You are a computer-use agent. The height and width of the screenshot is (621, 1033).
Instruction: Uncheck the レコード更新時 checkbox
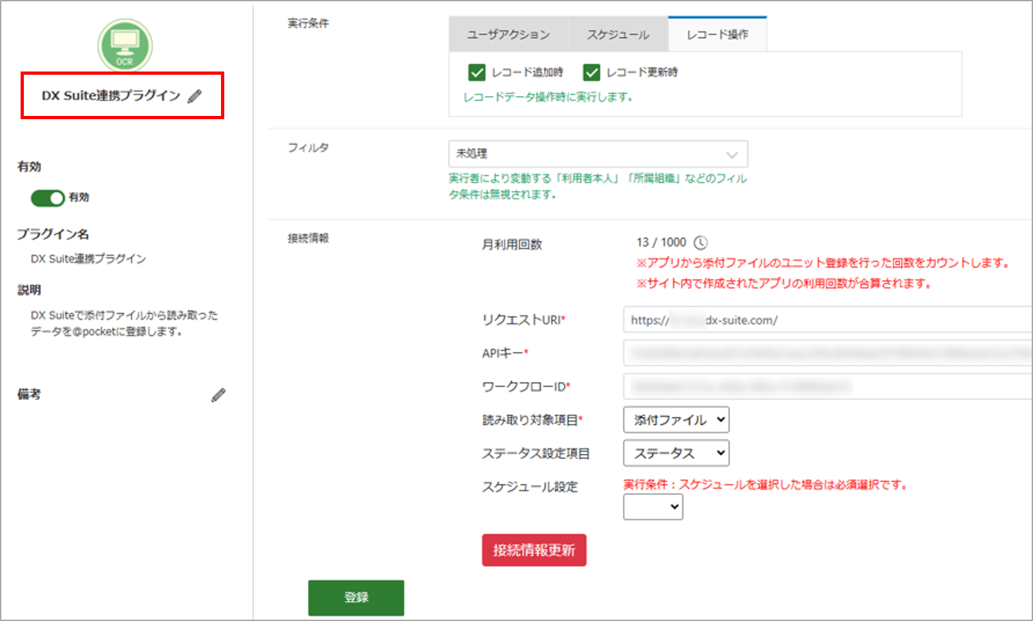(x=592, y=72)
